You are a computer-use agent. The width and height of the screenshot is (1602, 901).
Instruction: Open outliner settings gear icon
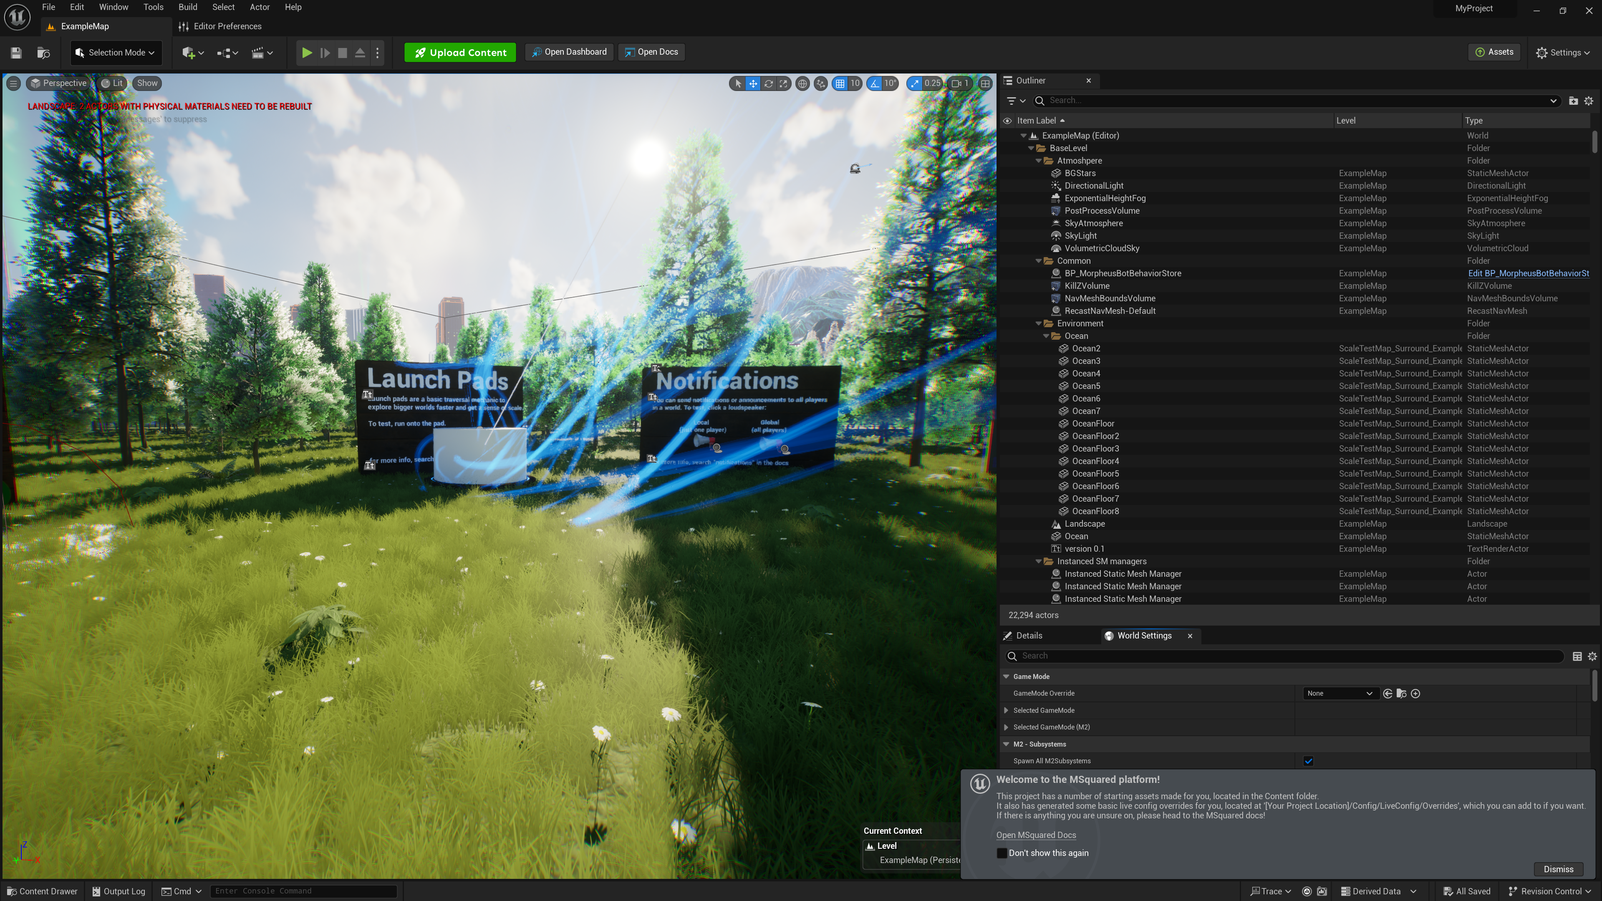(x=1588, y=101)
